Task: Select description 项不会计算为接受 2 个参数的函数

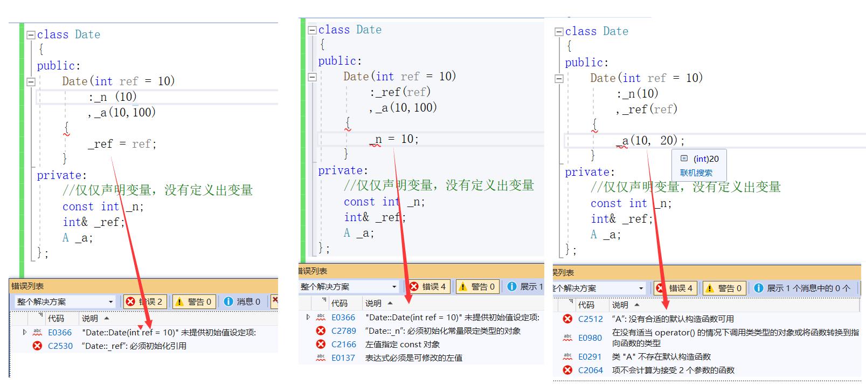Action: click(x=673, y=370)
